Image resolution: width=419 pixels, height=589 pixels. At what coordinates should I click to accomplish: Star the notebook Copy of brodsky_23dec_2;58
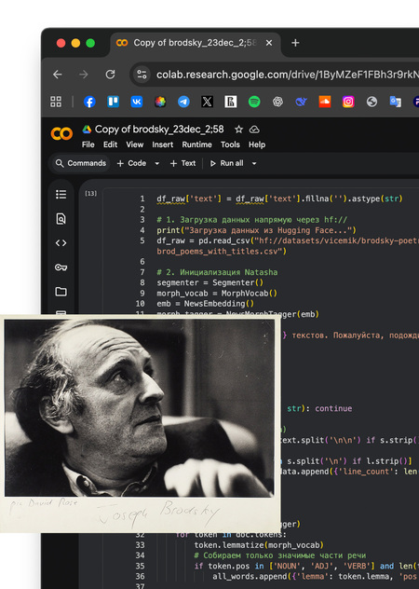[x=238, y=130]
